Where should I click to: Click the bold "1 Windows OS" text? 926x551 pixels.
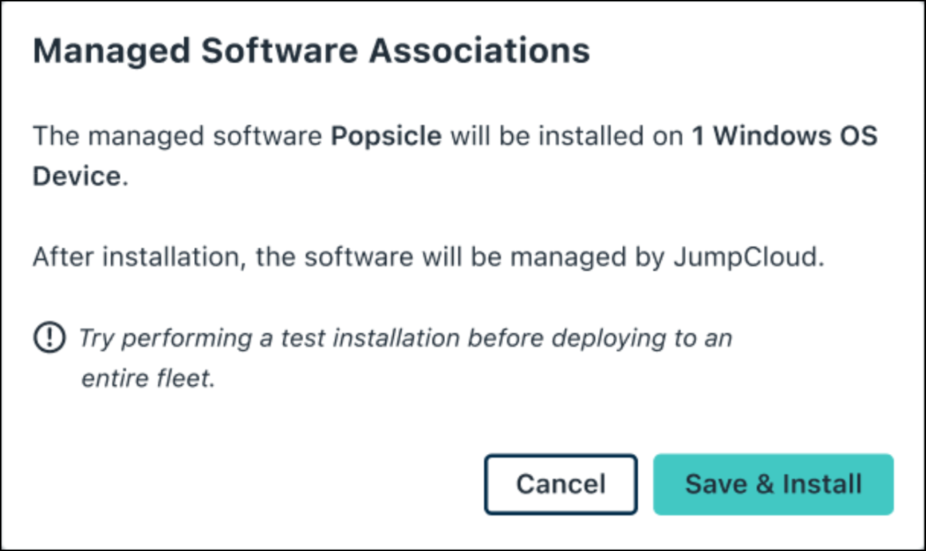point(784,136)
